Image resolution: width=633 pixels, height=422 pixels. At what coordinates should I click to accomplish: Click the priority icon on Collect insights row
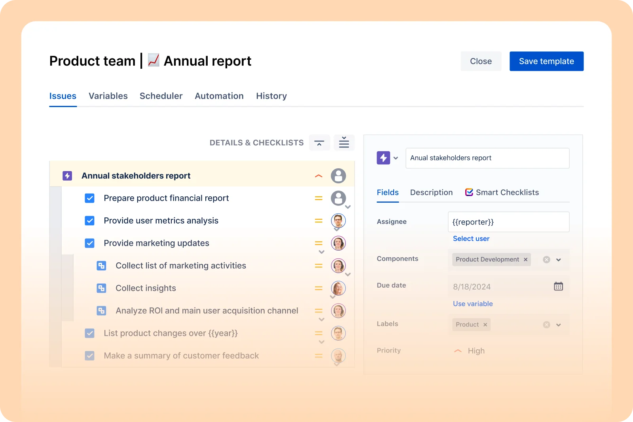pyautogui.click(x=318, y=288)
